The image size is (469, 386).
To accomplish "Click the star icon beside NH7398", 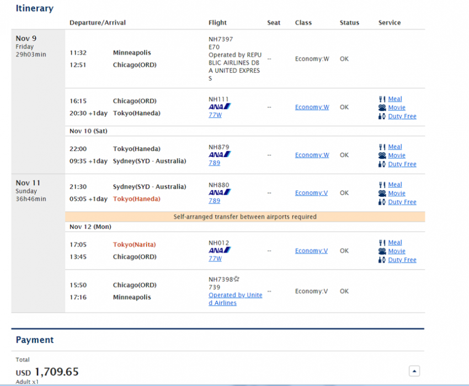I will [236, 280].
